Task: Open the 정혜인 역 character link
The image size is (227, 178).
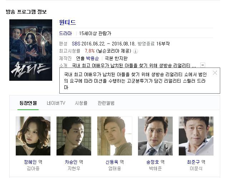Action: (33, 162)
